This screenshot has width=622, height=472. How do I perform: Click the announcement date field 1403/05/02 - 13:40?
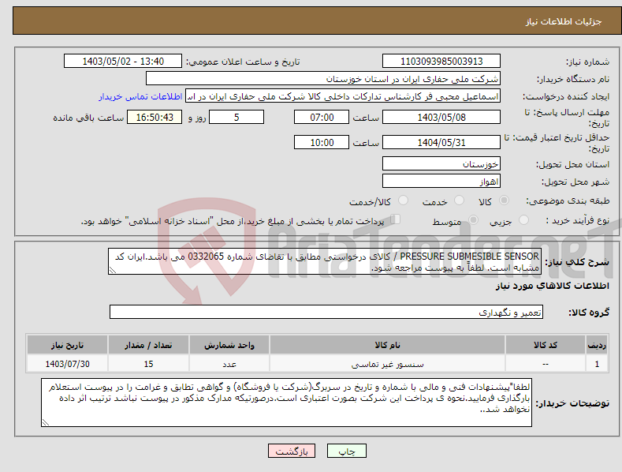(122, 62)
